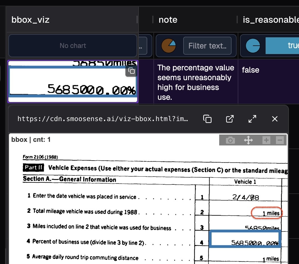
Task: Click the bbox_viz column header
Action: pos(30,20)
